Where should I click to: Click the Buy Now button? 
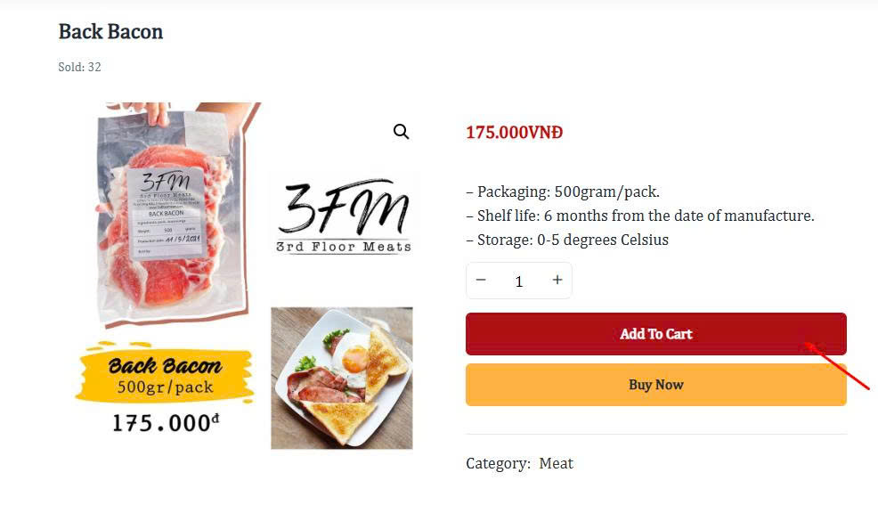click(655, 385)
